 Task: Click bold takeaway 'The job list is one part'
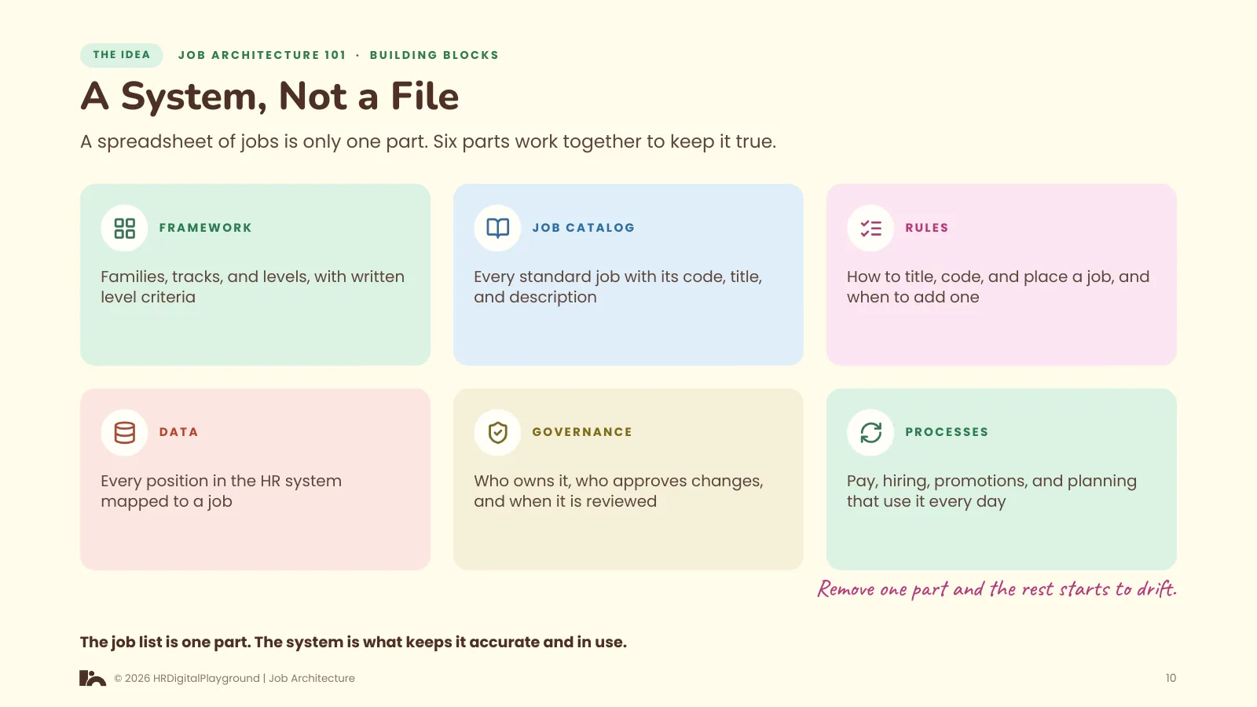[x=354, y=642]
